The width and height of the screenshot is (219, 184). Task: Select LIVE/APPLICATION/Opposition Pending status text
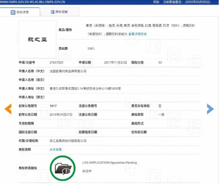pos(109,163)
